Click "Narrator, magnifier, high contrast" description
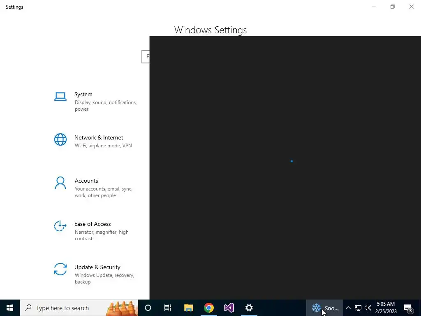 [x=102, y=235]
